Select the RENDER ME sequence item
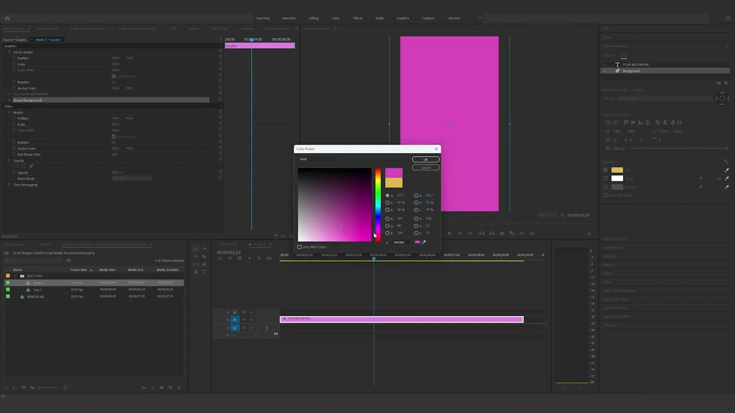The height and width of the screenshot is (413, 735). [x=36, y=297]
